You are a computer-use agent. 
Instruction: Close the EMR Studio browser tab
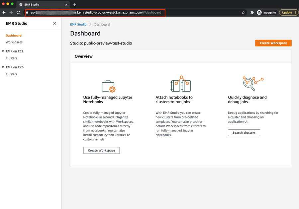[66, 5]
